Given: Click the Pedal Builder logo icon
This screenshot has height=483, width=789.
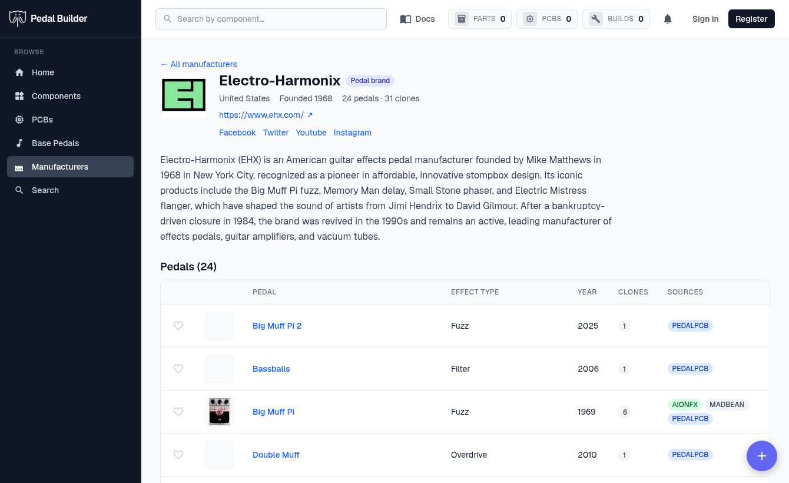Looking at the screenshot, I should tap(18, 18).
